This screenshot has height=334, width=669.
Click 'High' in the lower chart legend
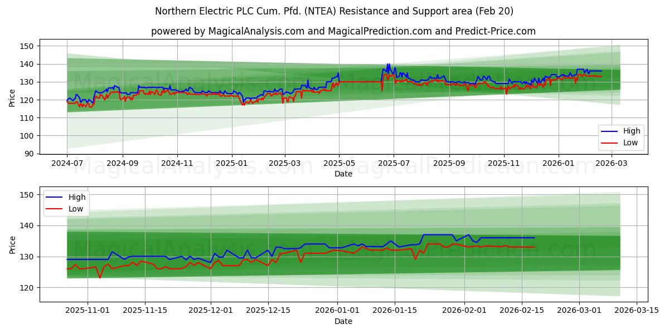[x=77, y=197]
